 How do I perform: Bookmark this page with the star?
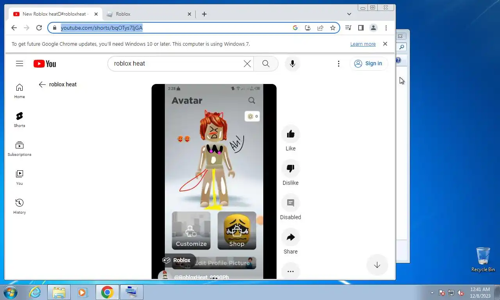pos(333,28)
